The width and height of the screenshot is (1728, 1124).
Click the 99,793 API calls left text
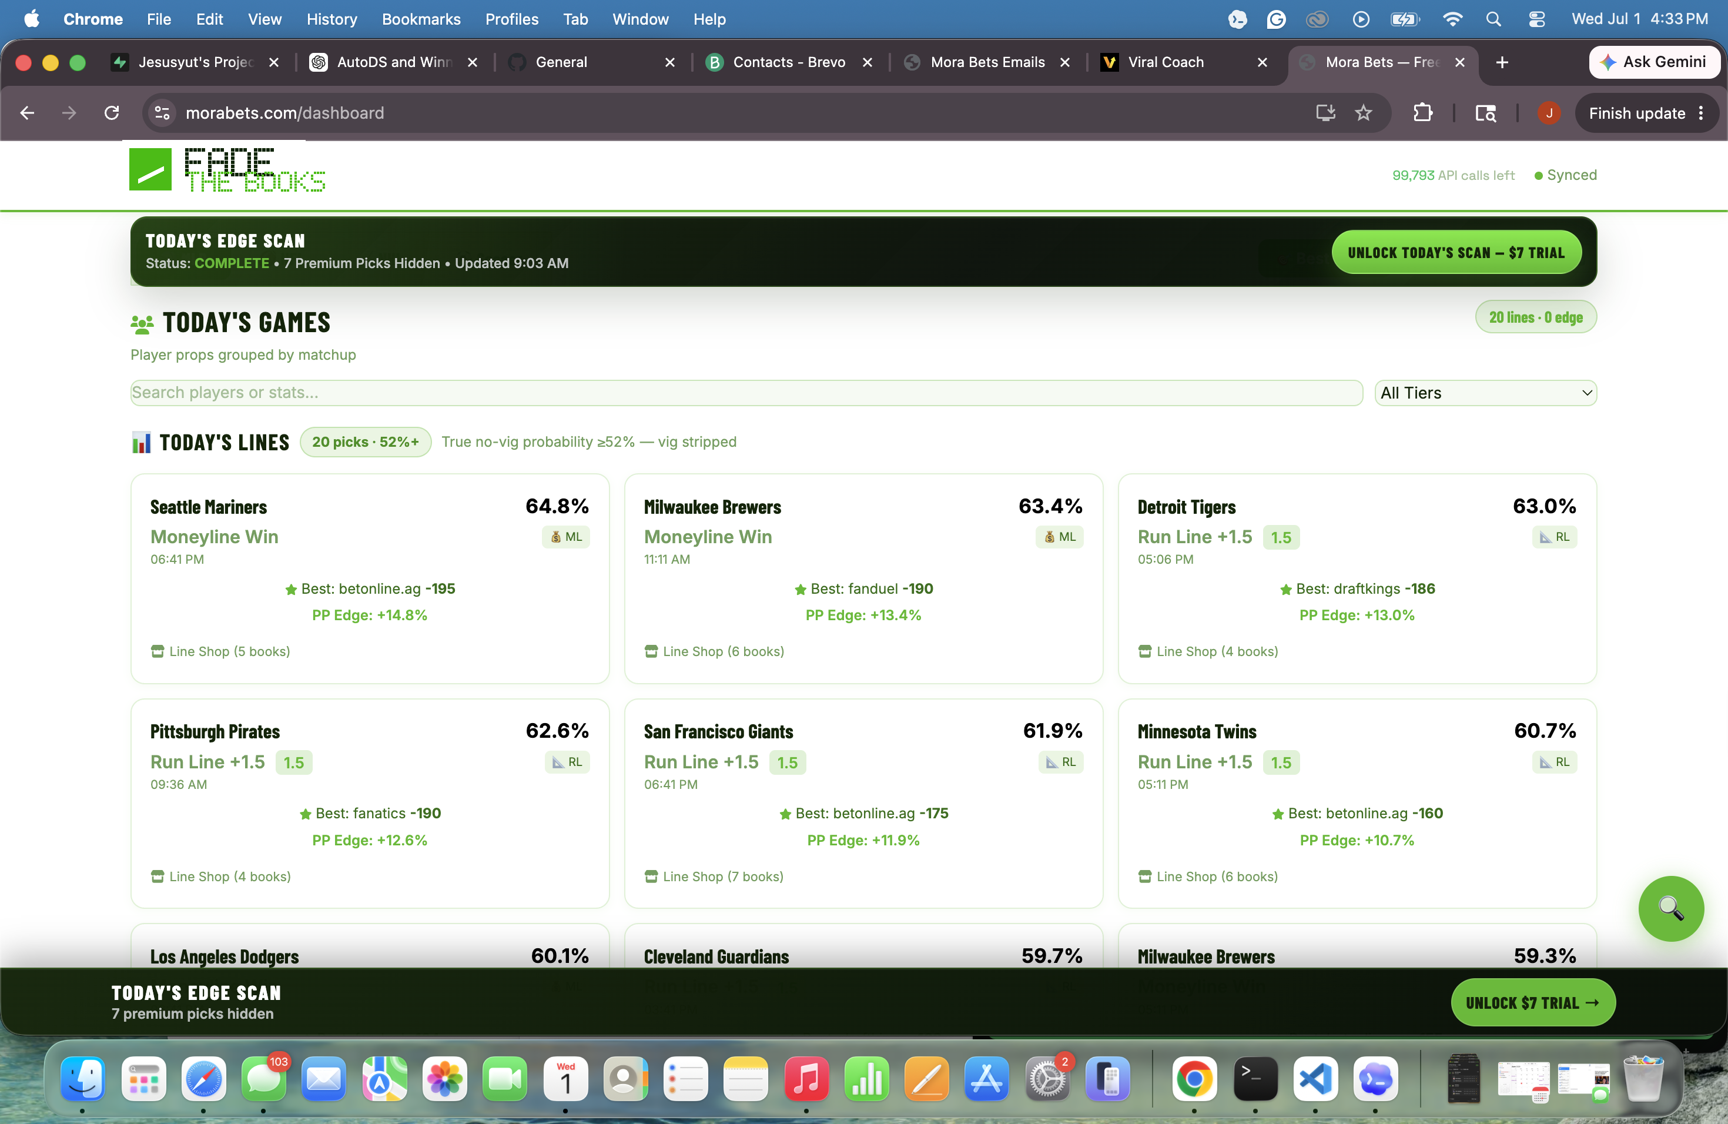pyautogui.click(x=1453, y=176)
